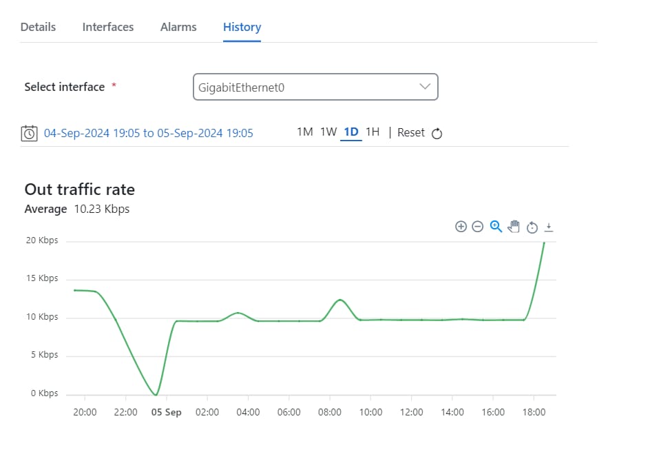Screen dimensions: 661x463
Task: Select the magnifier selection zoom tool
Action: 496,227
